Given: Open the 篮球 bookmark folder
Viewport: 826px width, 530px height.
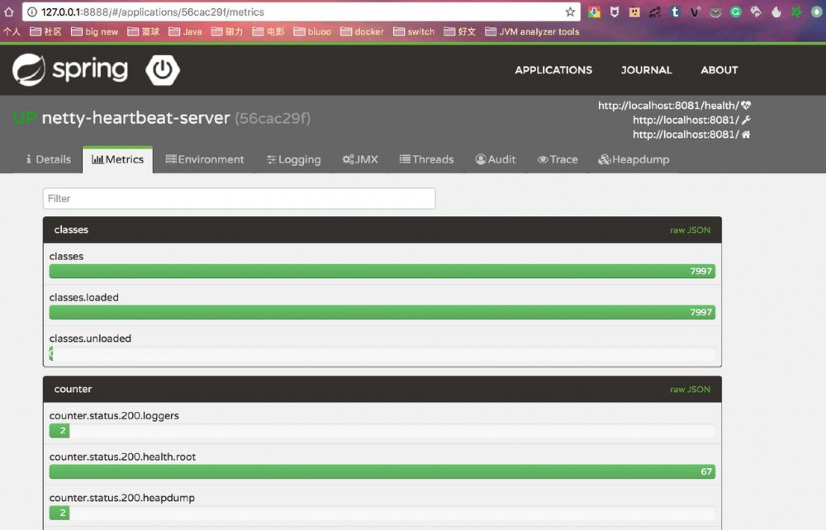Looking at the screenshot, I should pyautogui.click(x=143, y=31).
